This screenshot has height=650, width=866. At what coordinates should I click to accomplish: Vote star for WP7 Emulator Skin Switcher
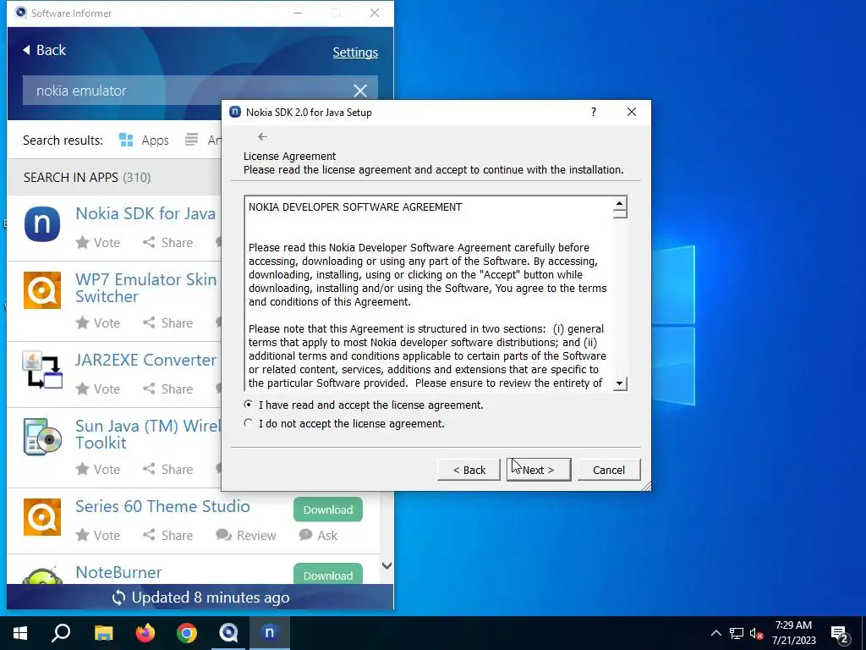pos(82,322)
